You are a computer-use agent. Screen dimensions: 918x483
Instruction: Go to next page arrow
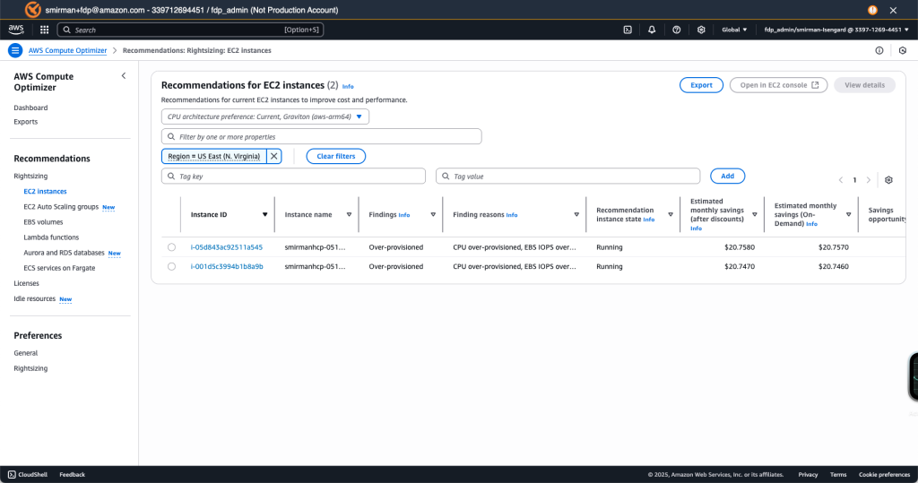click(868, 180)
